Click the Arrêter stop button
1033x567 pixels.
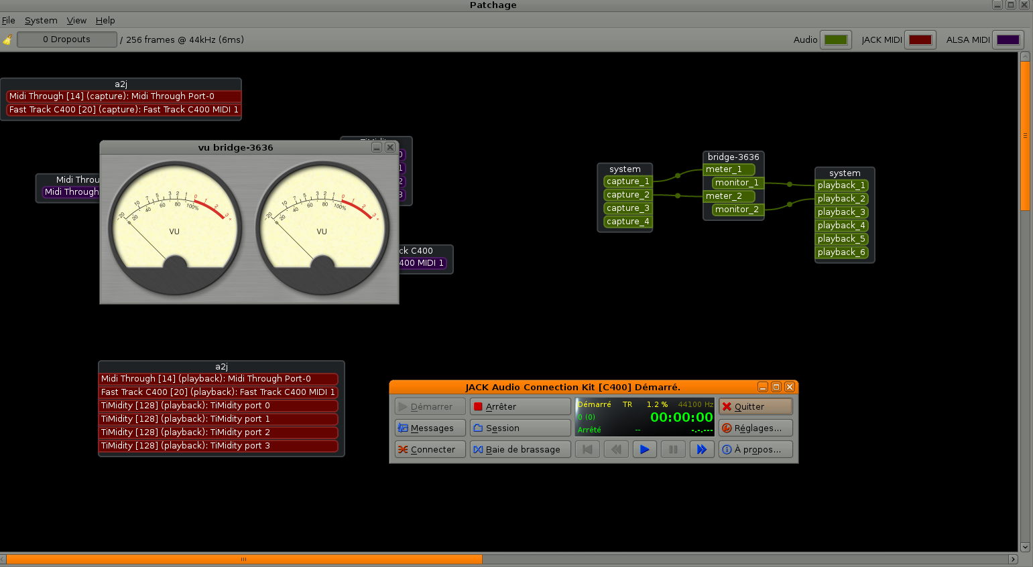(520, 406)
